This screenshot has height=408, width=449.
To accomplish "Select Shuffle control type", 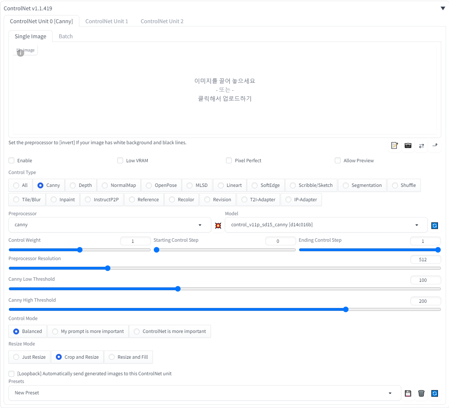I will (404, 185).
